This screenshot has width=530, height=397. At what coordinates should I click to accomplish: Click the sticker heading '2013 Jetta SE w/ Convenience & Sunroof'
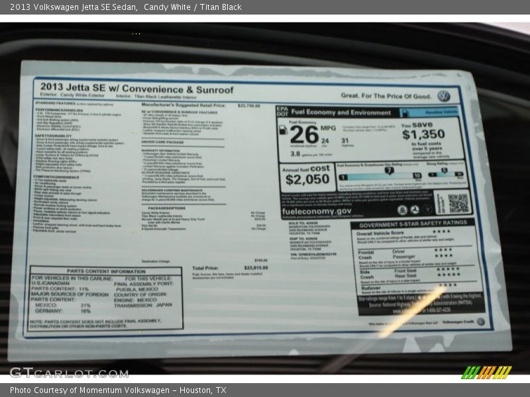pyautogui.click(x=137, y=88)
